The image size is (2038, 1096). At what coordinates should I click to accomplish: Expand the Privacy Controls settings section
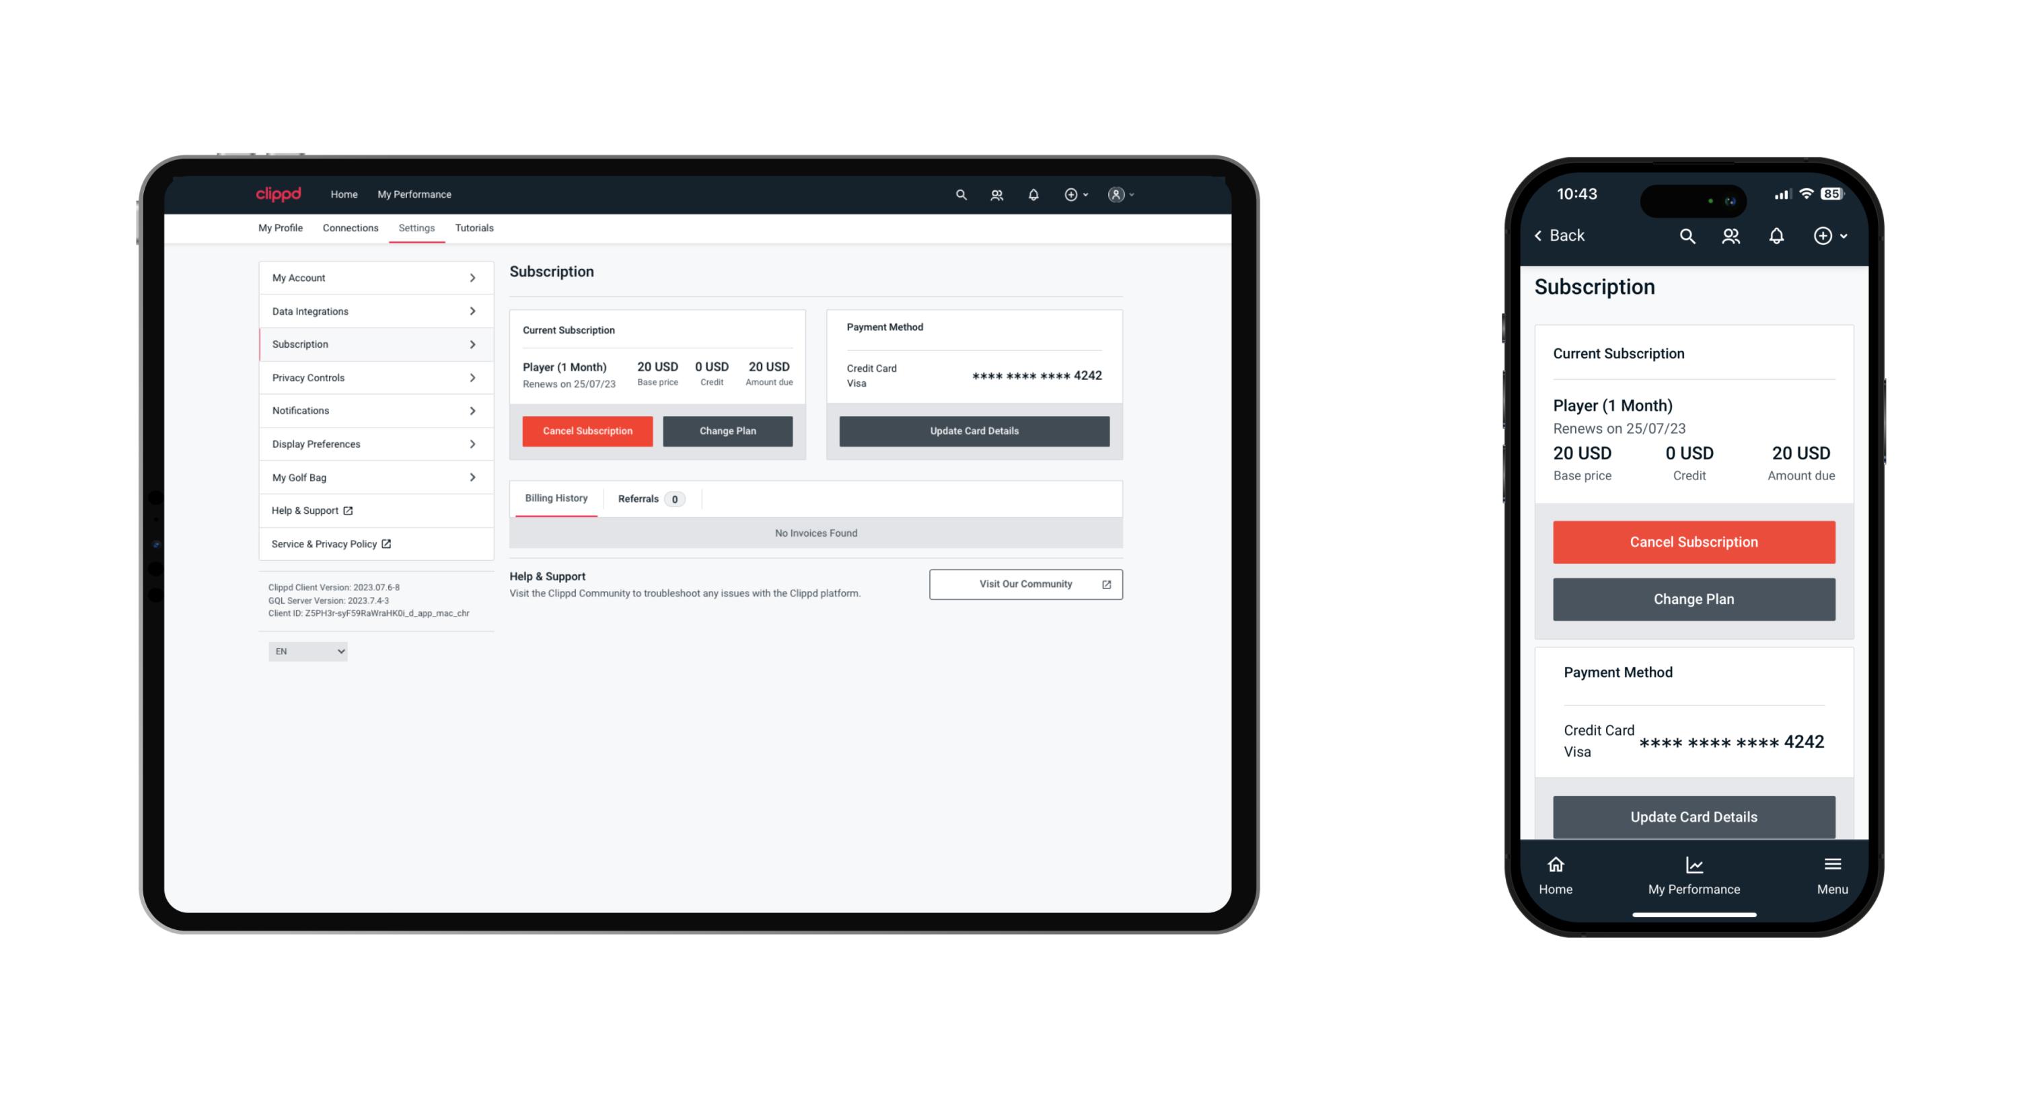[373, 377]
